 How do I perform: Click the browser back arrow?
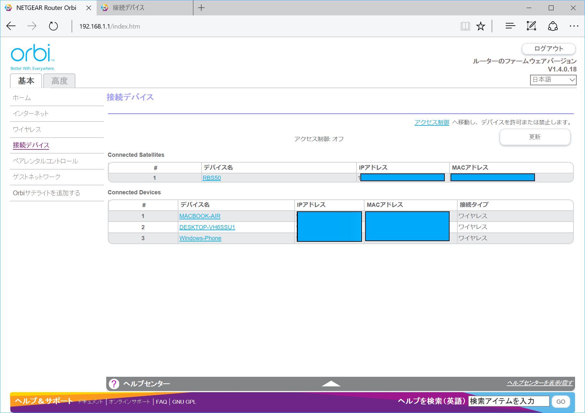(11, 26)
